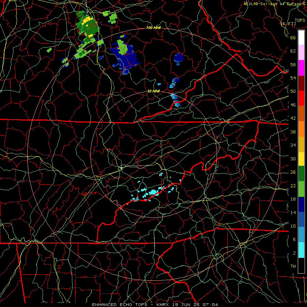
Task: Click the yellow-topped green storm cell
Action: (x=88, y=26)
